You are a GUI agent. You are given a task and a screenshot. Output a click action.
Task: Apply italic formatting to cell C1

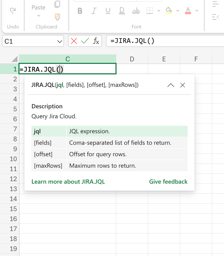(94, 11)
